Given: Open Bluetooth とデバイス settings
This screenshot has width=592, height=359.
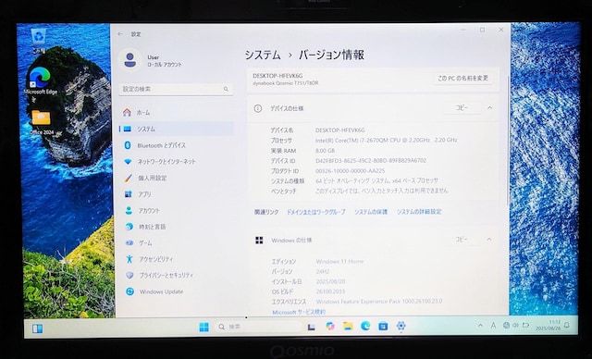Looking at the screenshot, I should pos(176,145).
